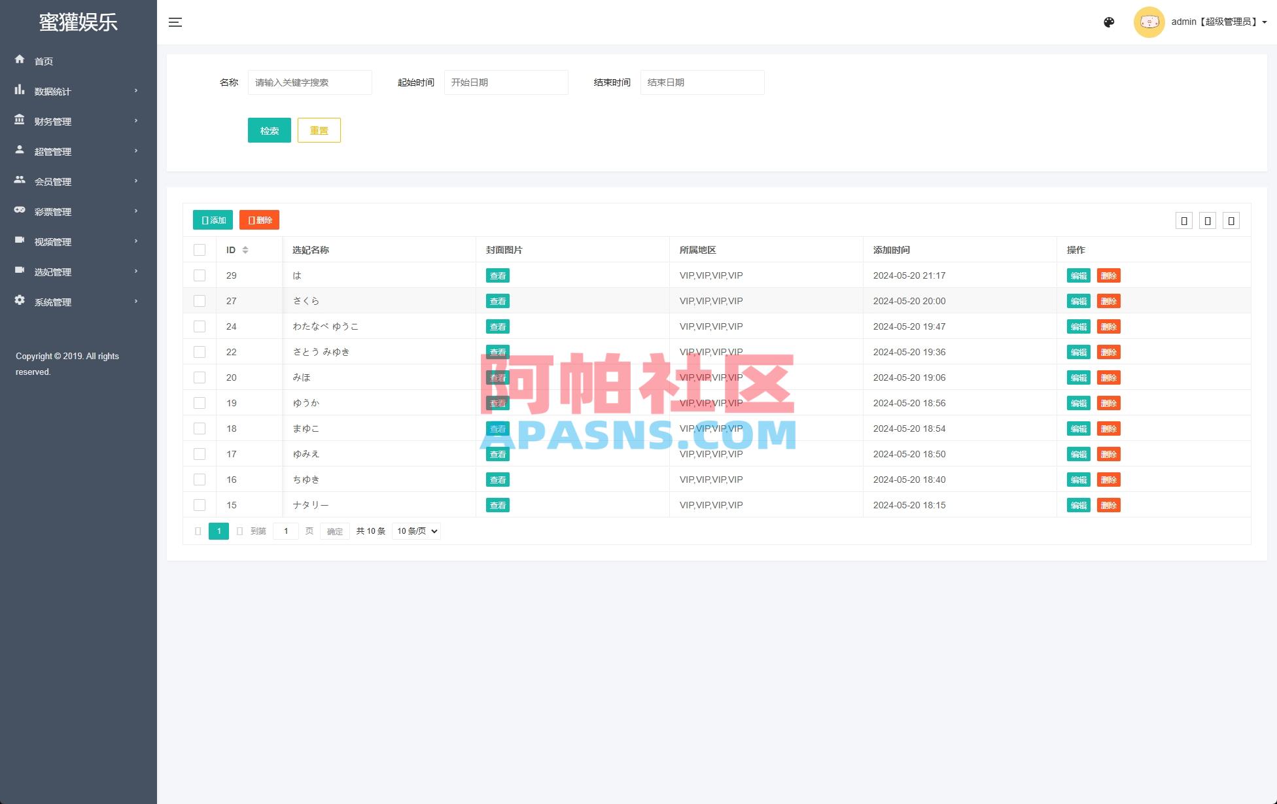Image resolution: width=1277 pixels, height=804 pixels.
Task: Click the bank icon next to 财务管理
Action: 20,121
